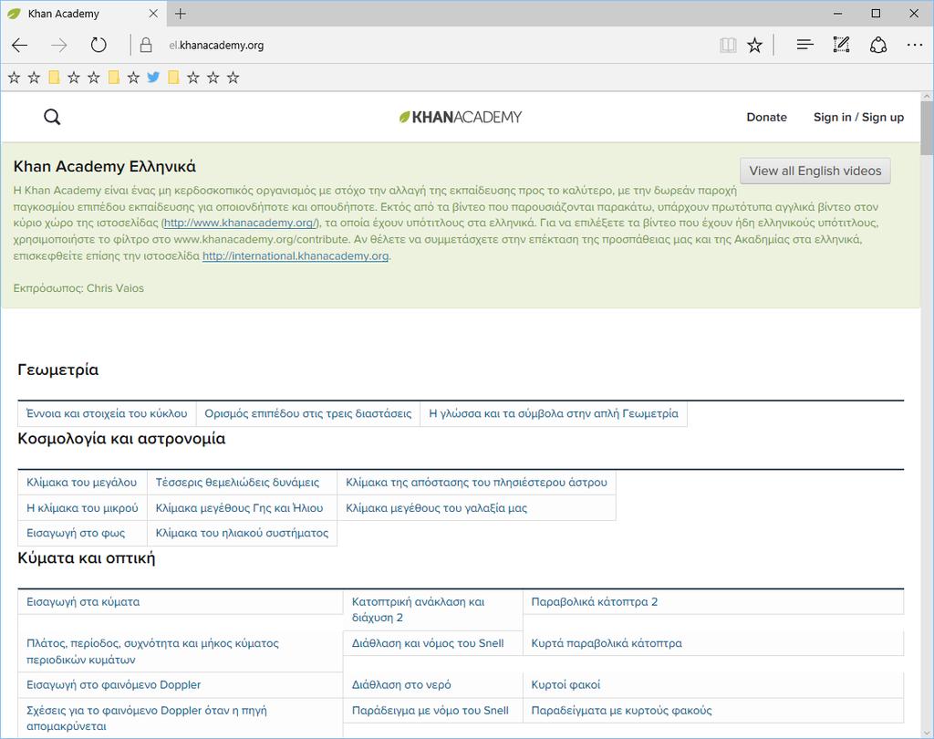
Task: Open 'Κατοπτρική ανάκλαση και διάχυση 2'
Action: coord(418,609)
